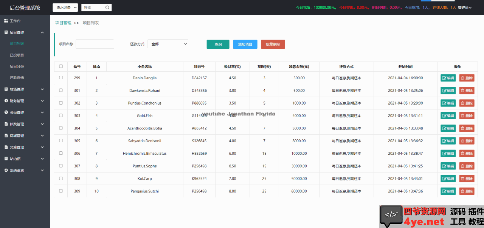Click the 工作台 dashboard icon in sidebar
The height and width of the screenshot is (228, 484).
click(x=6, y=21)
